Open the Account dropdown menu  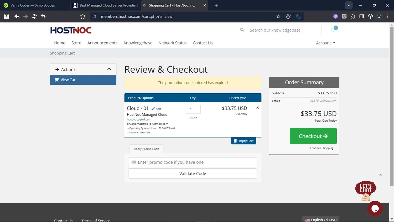326,43
